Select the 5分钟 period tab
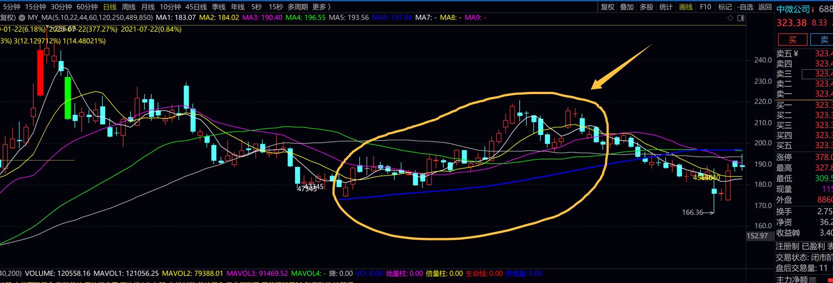The image size is (833, 283). point(12,7)
